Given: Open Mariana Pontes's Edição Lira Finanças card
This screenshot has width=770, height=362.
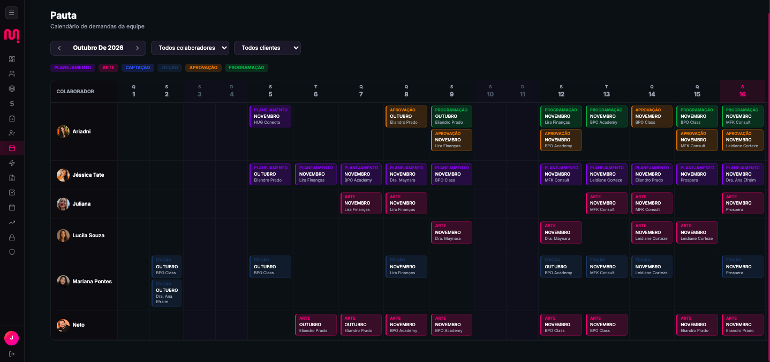Looking at the screenshot, I should 406,267.
